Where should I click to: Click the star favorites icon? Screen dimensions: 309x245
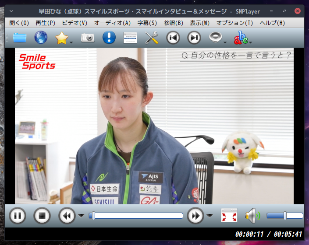click(62, 38)
